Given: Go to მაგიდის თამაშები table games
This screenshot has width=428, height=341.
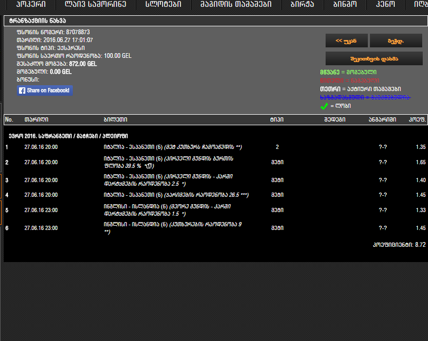Looking at the screenshot, I should point(236,5).
